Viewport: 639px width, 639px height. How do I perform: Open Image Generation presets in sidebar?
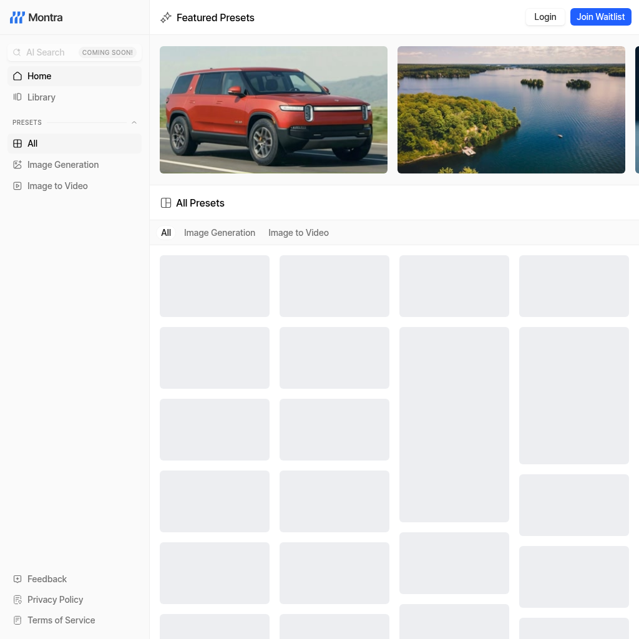pos(75,165)
